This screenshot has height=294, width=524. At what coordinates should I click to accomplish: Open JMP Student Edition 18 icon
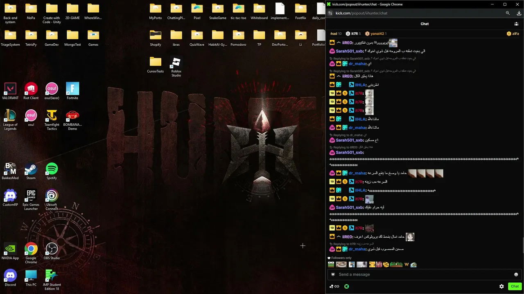(52, 280)
